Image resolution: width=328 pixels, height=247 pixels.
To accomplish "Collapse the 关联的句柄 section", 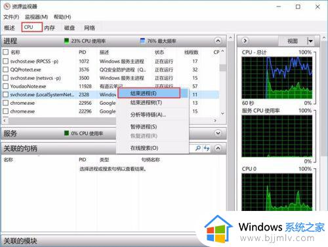I will (218, 148).
